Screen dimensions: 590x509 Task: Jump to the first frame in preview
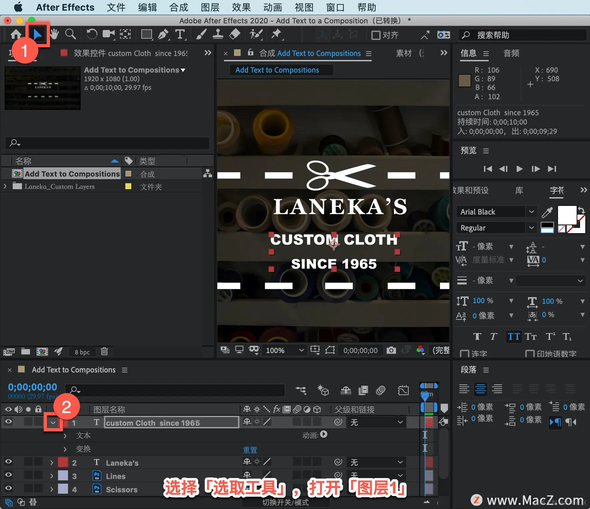(x=488, y=169)
